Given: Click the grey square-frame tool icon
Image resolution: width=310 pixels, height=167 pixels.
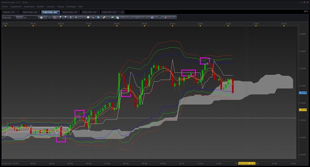Looking at the screenshot, I should (x=130, y=18).
